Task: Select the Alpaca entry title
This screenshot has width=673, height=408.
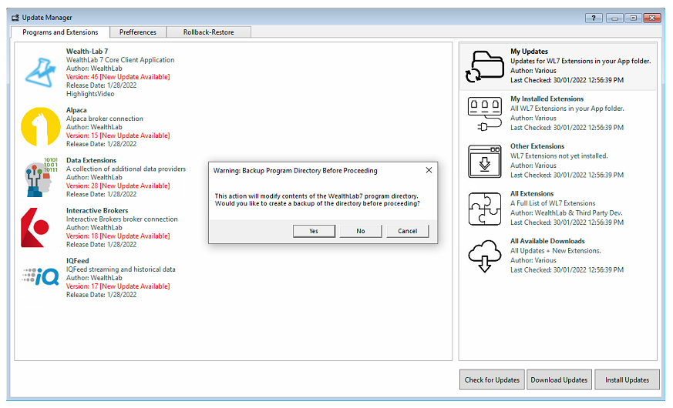Action: pyautogui.click(x=76, y=110)
